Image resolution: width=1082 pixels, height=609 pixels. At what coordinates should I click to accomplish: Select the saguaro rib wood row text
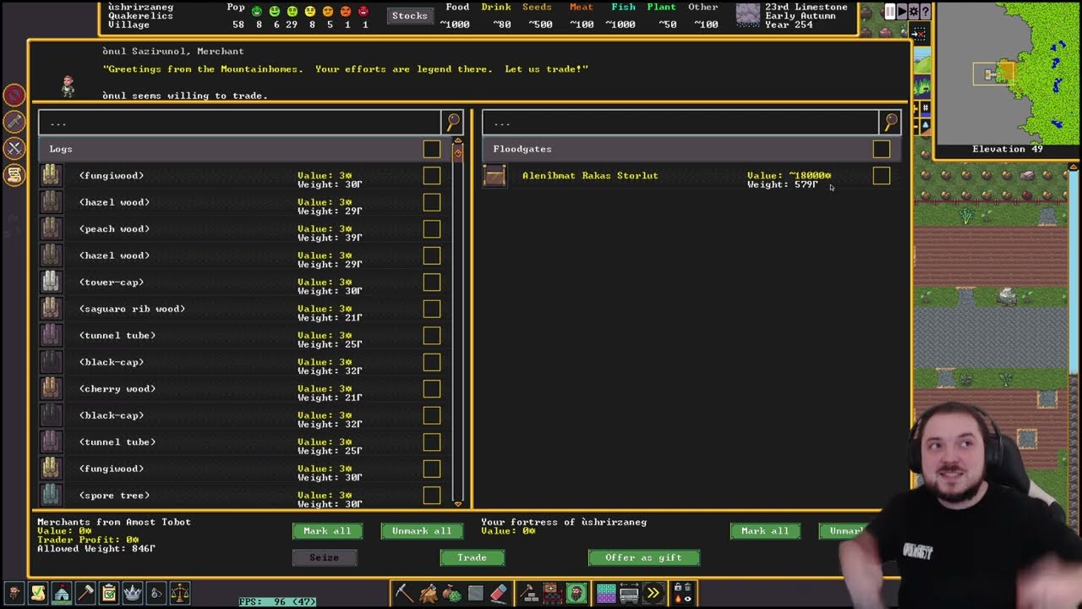point(132,309)
